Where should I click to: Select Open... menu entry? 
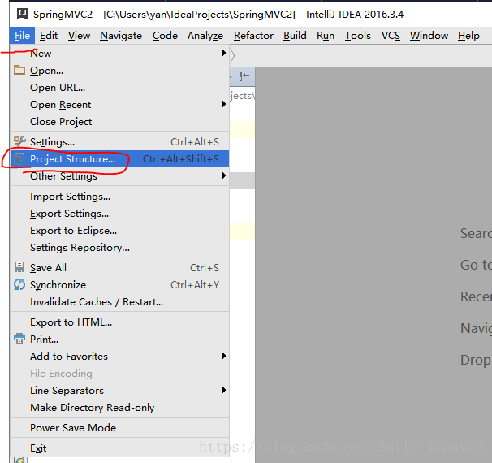(119, 70)
